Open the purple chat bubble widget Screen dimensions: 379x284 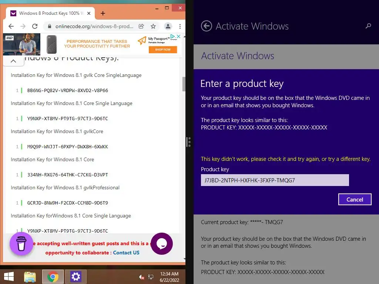162,244
